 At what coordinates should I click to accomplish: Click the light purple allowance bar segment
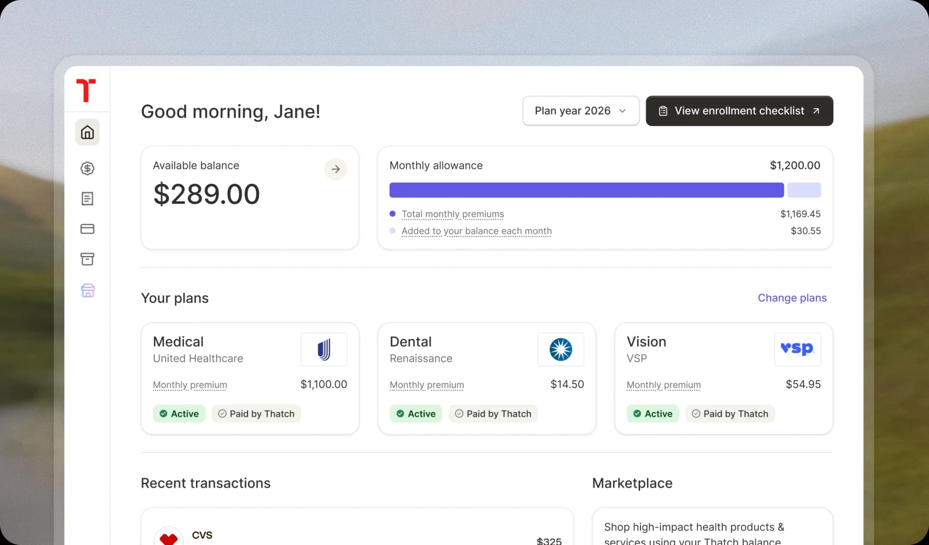coord(804,190)
